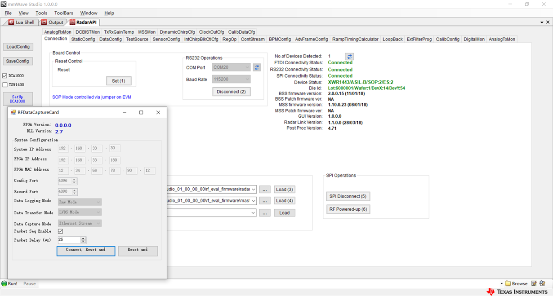553x296 pixels.
Task: Click the Texas Instruments logo
Action: (517, 292)
